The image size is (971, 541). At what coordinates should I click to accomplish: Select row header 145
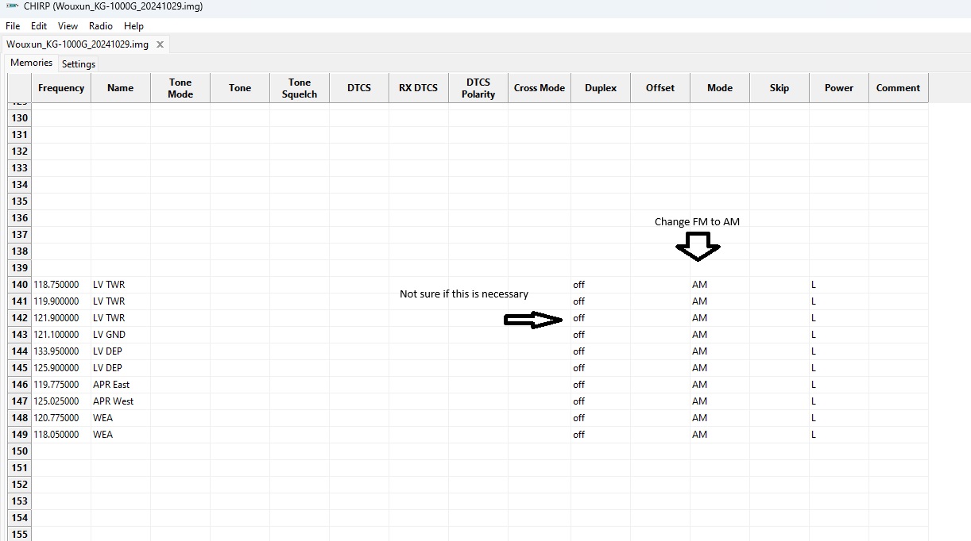pyautogui.click(x=20, y=368)
